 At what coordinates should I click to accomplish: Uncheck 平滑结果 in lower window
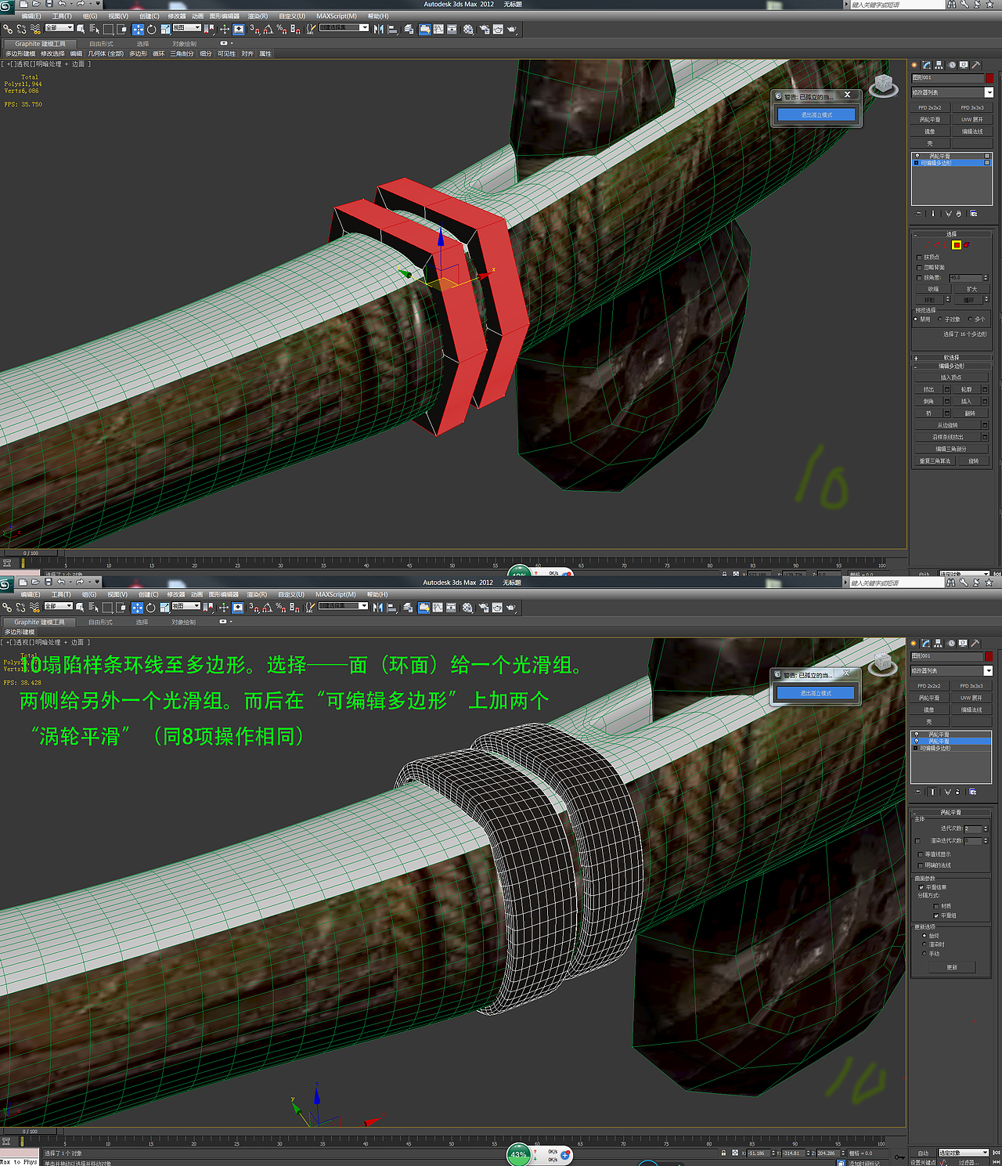coord(921,887)
